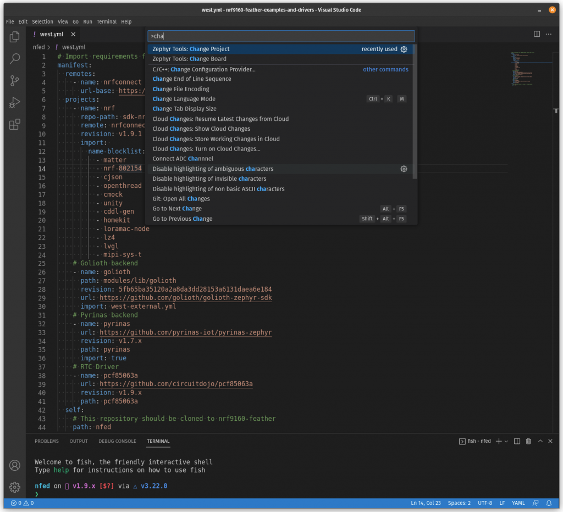Run Go to Previous Change command
563x512 pixels.
coord(280,219)
